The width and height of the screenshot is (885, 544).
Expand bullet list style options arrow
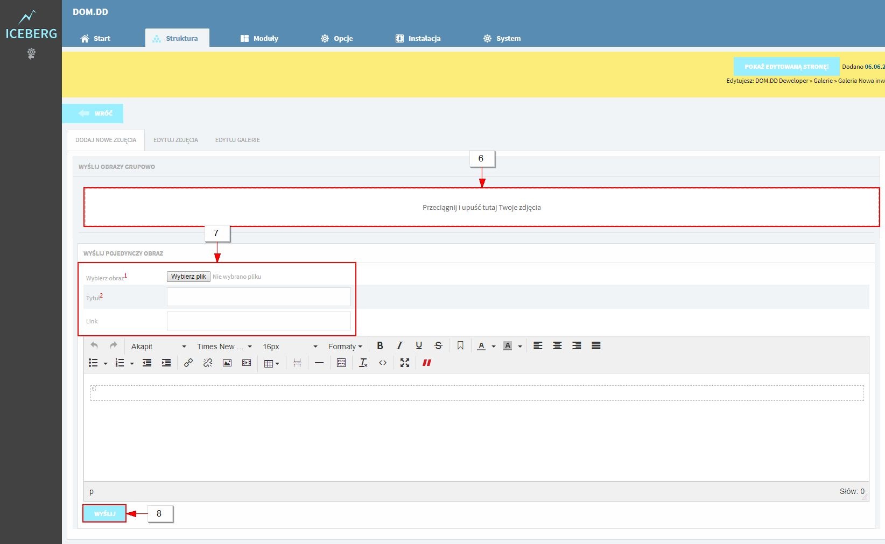click(106, 364)
